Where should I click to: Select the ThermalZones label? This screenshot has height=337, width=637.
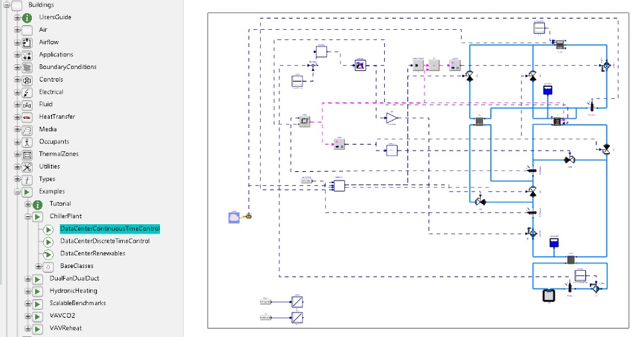[x=59, y=154]
